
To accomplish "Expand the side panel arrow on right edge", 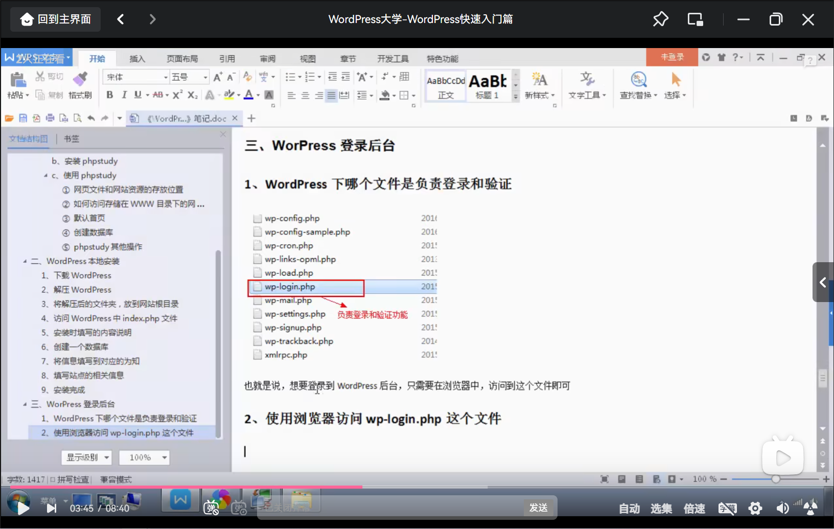I will [x=823, y=282].
